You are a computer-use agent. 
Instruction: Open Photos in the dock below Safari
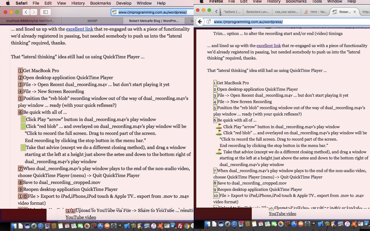point(87,226)
